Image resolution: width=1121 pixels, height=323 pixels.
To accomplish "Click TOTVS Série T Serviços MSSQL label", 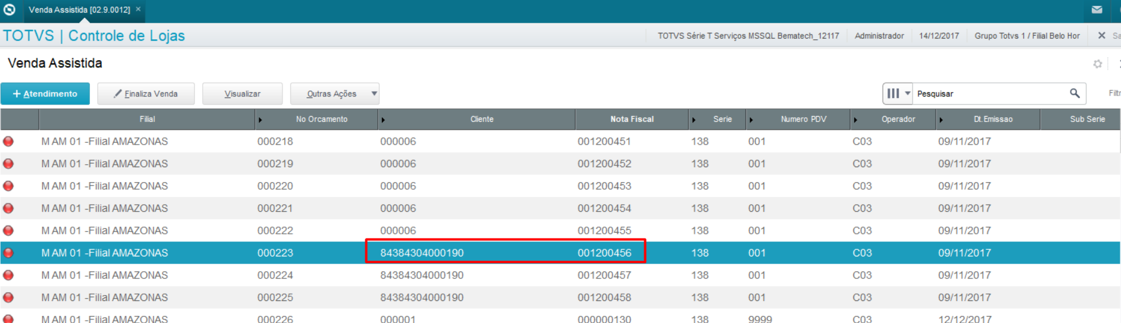I will [748, 36].
